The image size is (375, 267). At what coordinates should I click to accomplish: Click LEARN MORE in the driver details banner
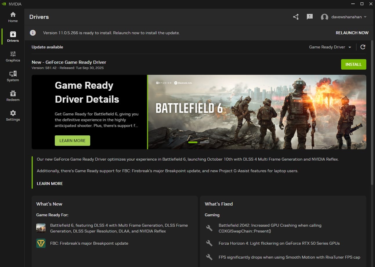(72, 140)
